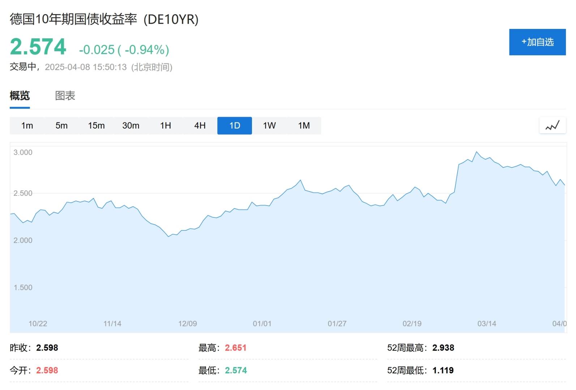The height and width of the screenshot is (390, 576).
Task: Click the line chart type icon
Action: [552, 126]
